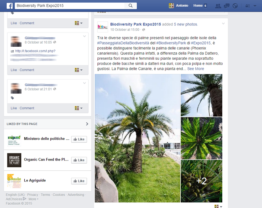Like the 6 October post

coord(14,108)
